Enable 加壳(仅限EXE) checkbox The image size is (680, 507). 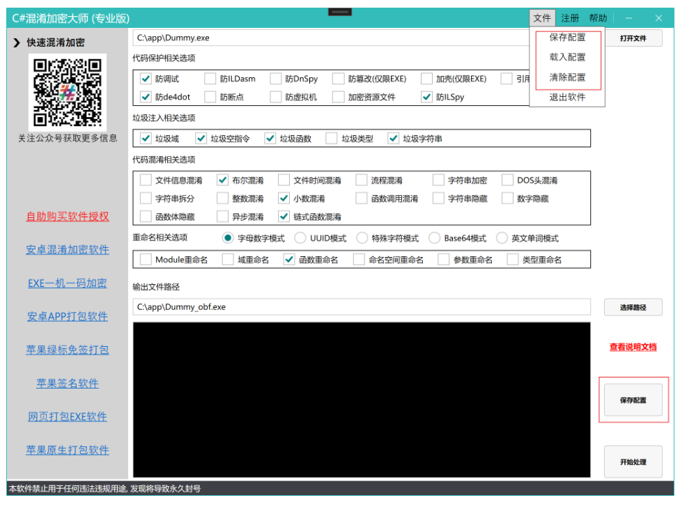426,79
